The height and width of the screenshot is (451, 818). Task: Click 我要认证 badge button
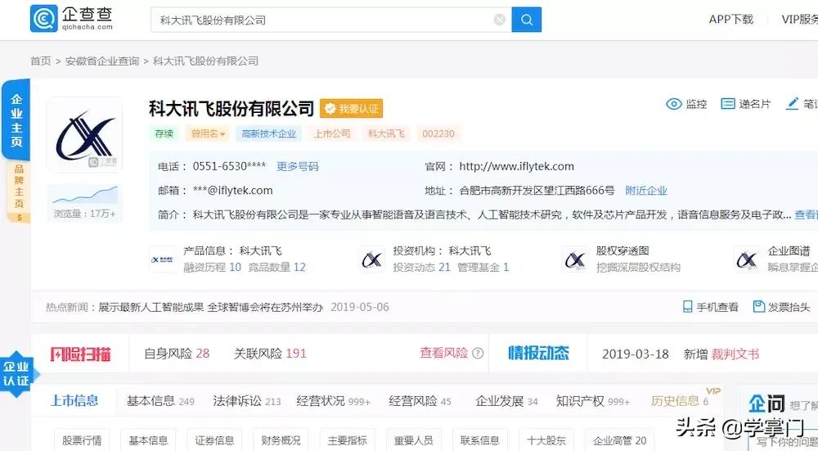(352, 109)
